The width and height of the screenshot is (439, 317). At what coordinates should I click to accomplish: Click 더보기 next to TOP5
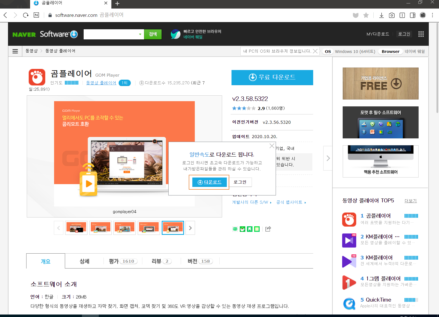tap(411, 201)
